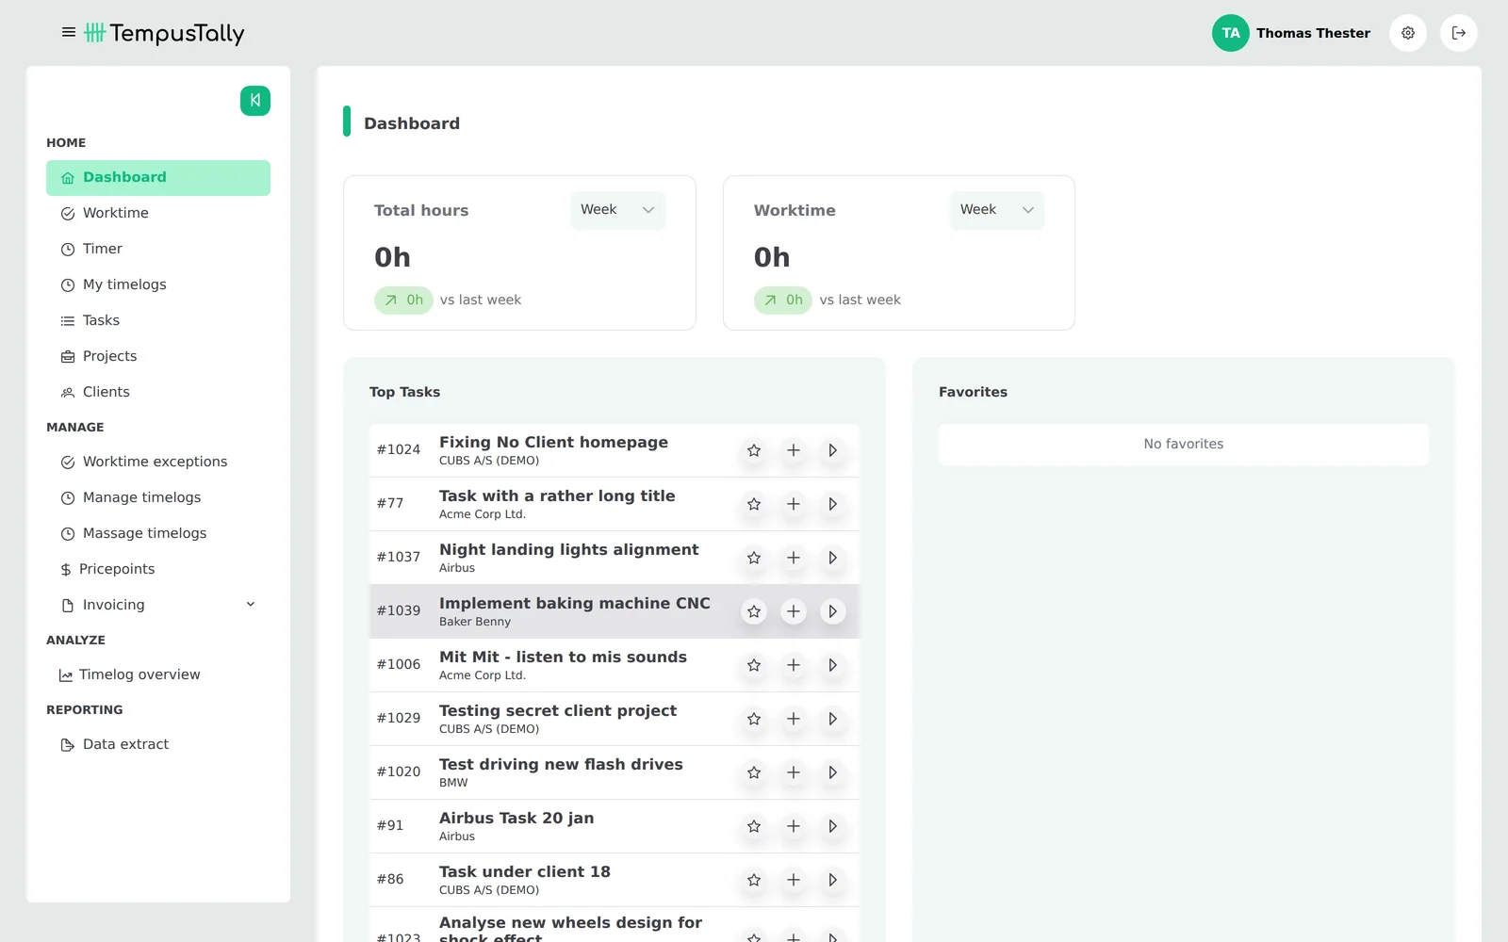
Task: Open My timelogs from the sidebar
Action: click(158, 284)
